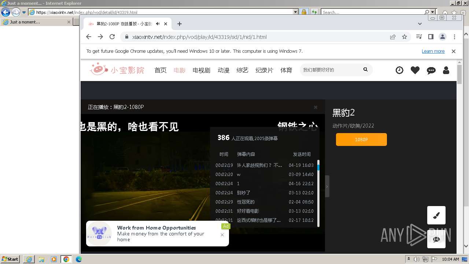The image size is (469, 264).
Task: Open Windows Explorer folder from taskbar
Action: coord(41,259)
